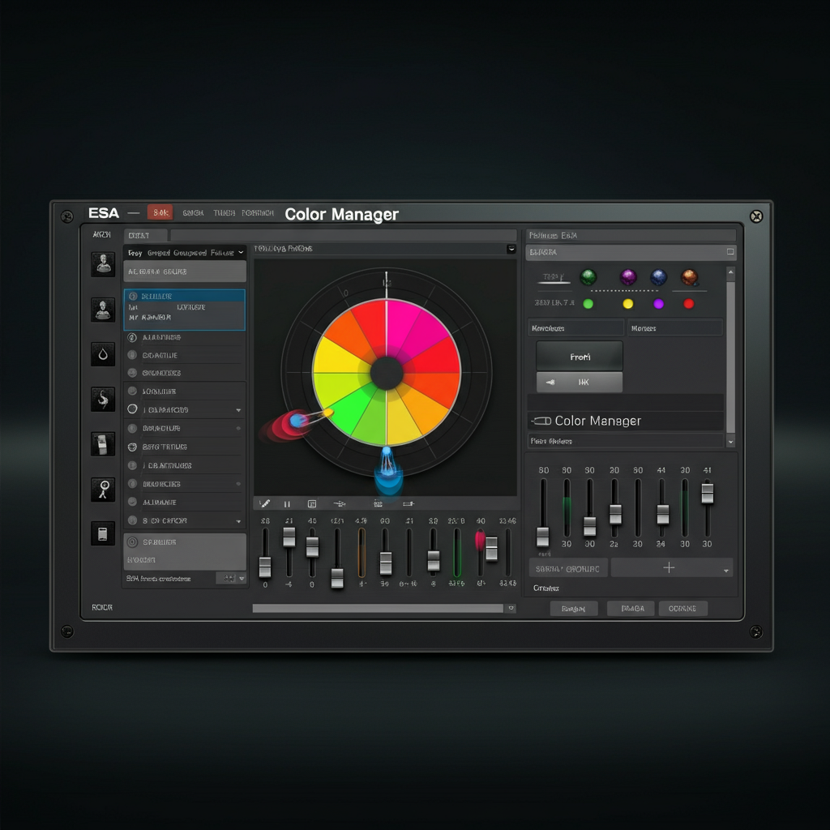
Task: Click the green-lit slider track in the lower mixer
Action: pos(456,552)
